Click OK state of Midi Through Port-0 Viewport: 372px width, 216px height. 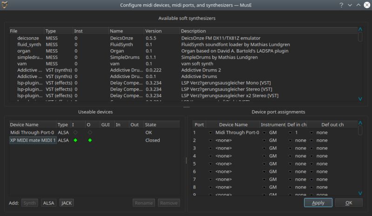(149, 132)
